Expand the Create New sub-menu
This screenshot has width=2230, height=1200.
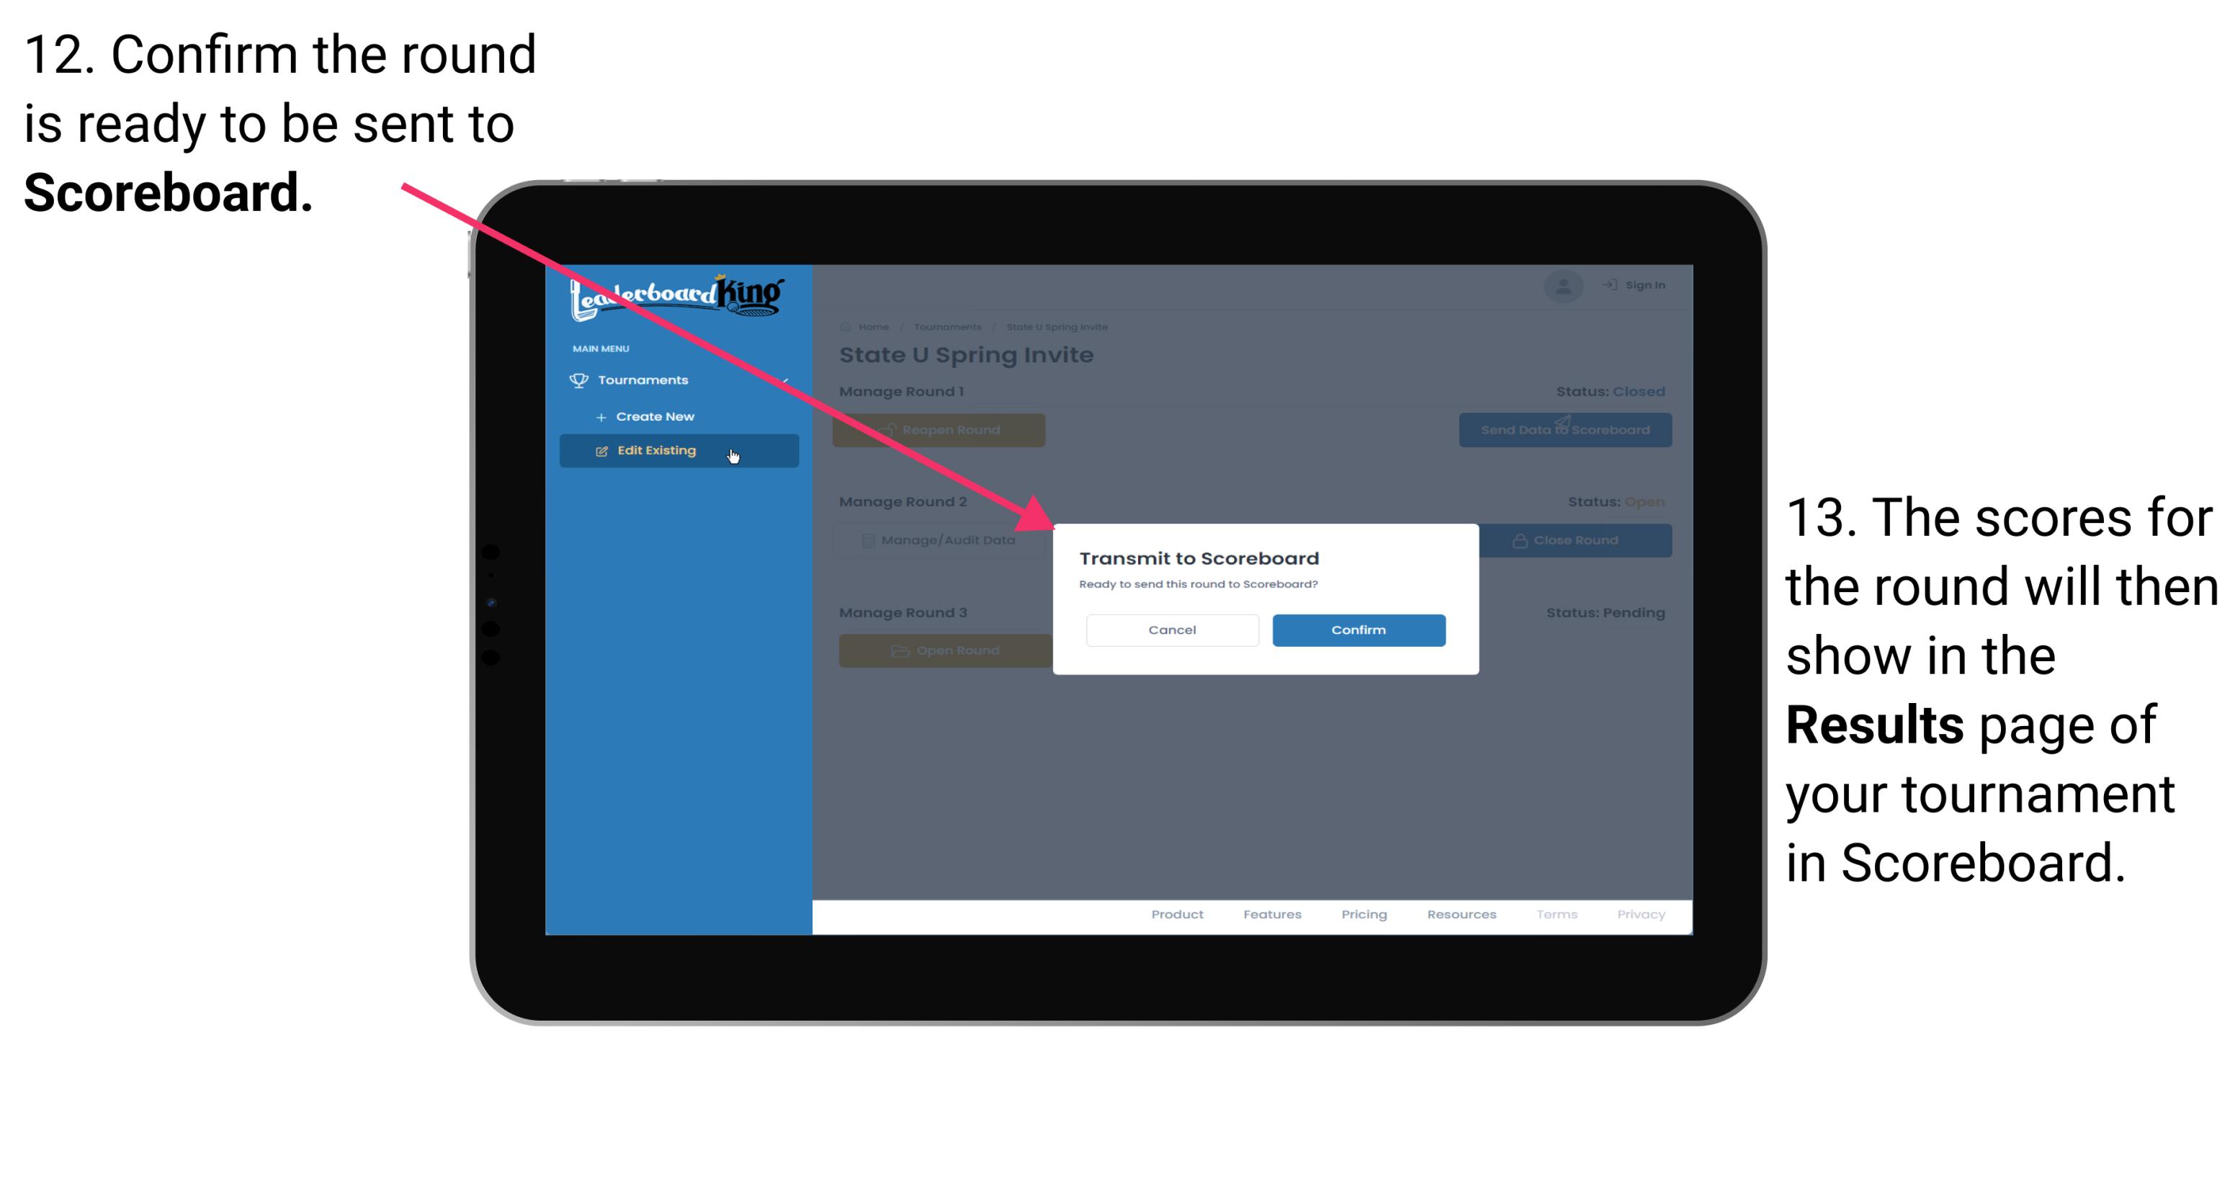tap(655, 416)
